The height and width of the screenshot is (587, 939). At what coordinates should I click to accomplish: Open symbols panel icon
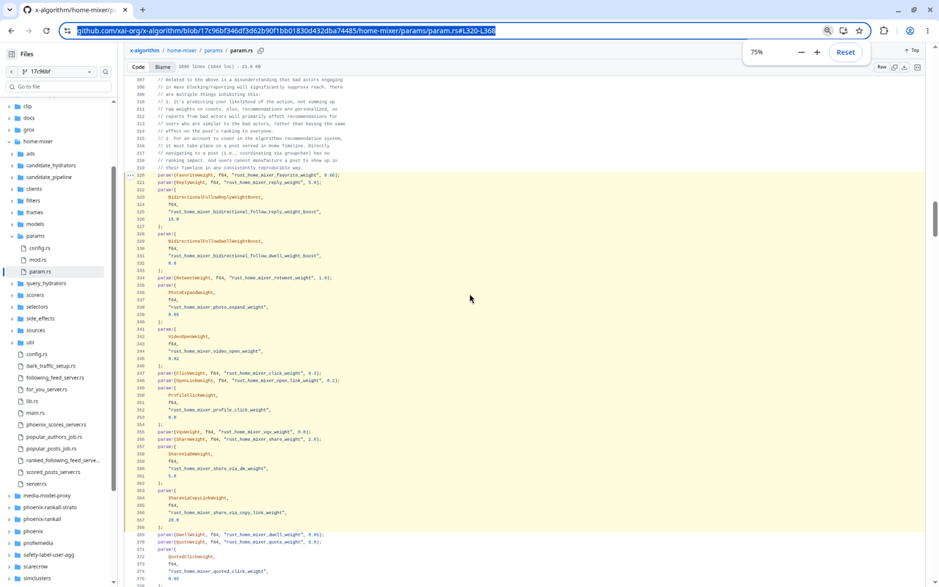click(x=918, y=68)
